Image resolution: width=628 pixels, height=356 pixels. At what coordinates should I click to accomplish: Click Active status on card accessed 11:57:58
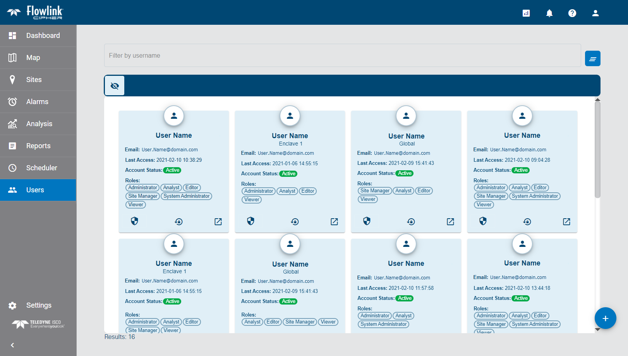coord(405,298)
